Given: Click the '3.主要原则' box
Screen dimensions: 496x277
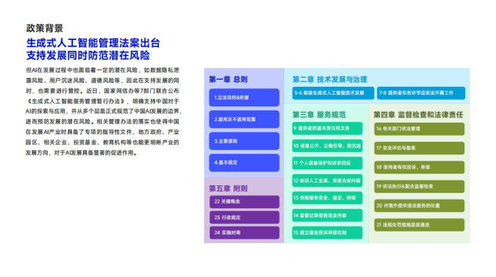Looking at the screenshot, I should tap(244, 141).
